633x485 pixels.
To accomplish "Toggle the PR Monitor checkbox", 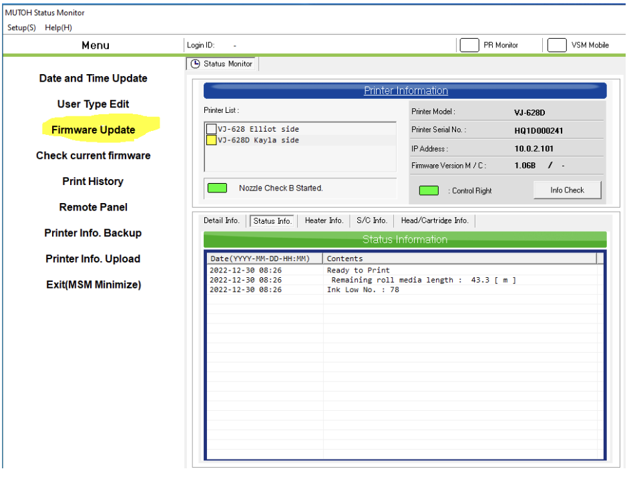I will coord(469,45).
